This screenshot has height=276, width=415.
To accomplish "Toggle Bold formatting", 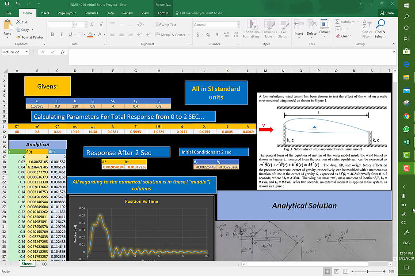I will (x=52, y=34).
